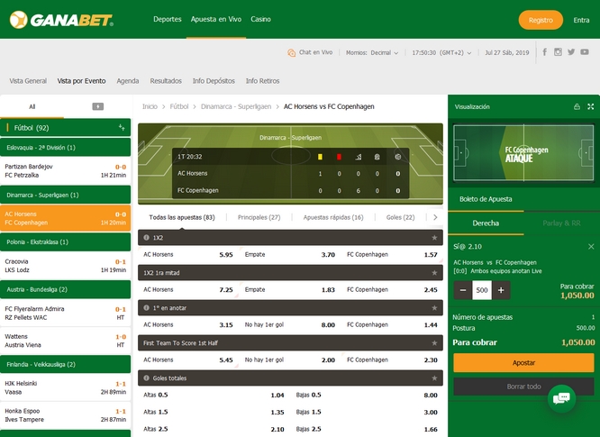
Task: Click the stake amount input field
Action: point(482,290)
